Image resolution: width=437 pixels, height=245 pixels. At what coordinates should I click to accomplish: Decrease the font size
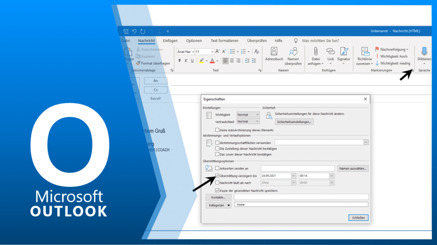[224, 52]
